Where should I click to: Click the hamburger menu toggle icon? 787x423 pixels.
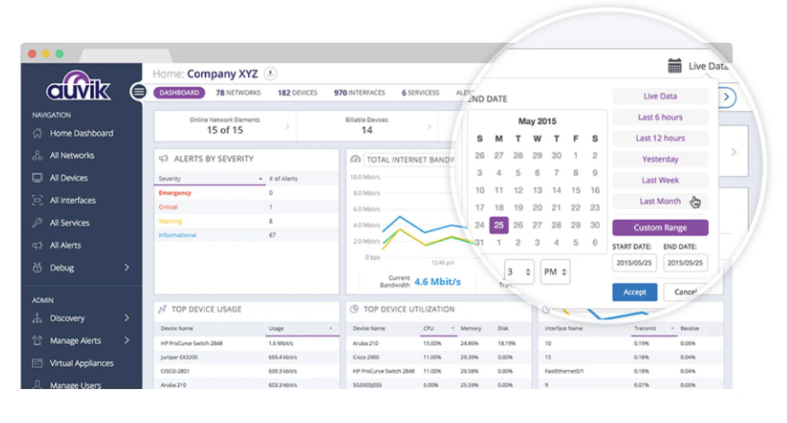139,92
